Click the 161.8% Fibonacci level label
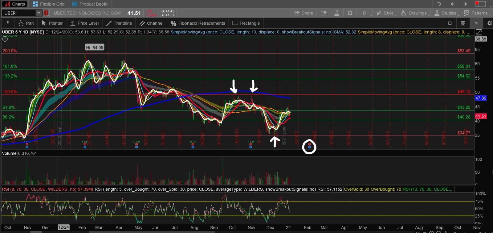This screenshot has width=493, height=233. (x=10, y=66)
